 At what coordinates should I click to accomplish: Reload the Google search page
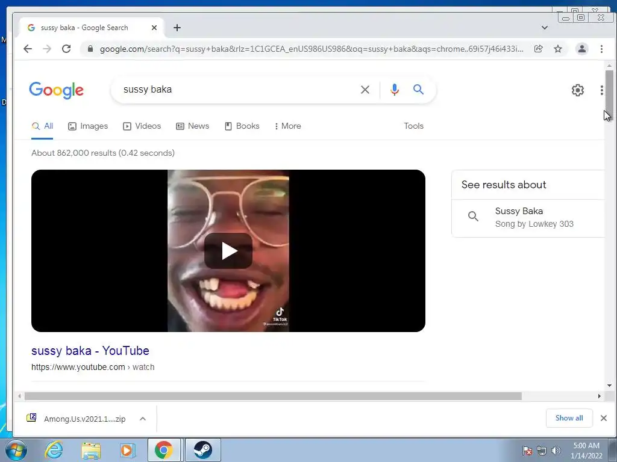tap(66, 49)
